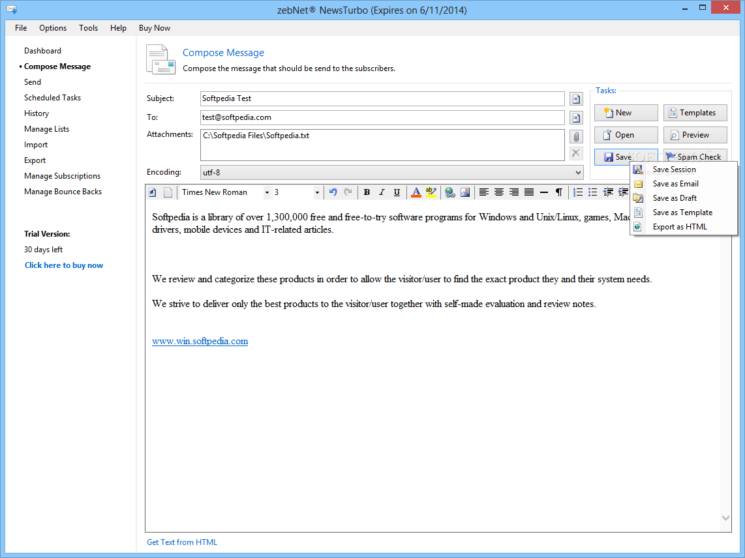The height and width of the screenshot is (558, 745).
Task: Click the placeholder icon beside the To field
Action: point(576,118)
